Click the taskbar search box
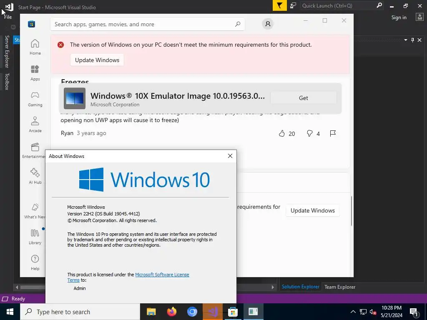 (80, 312)
